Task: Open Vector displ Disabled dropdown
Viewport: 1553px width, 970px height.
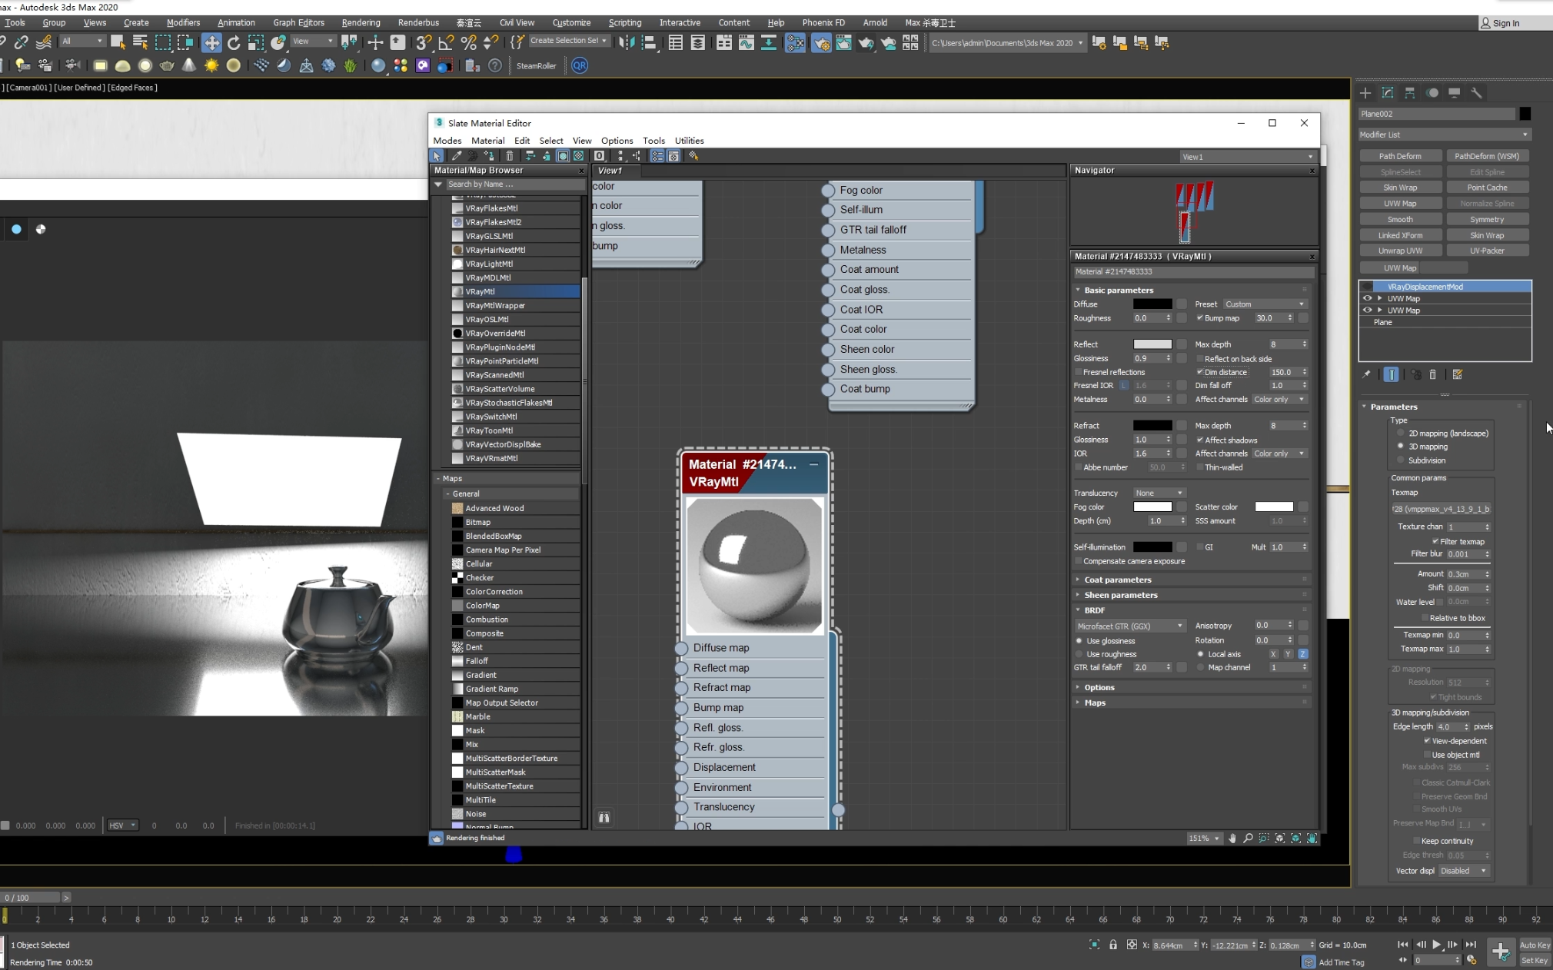Action: (x=1463, y=871)
